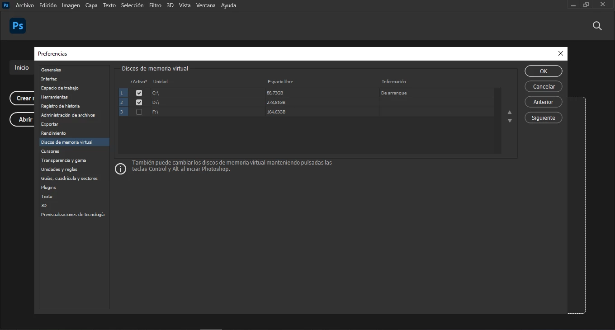
Task: Click the Unidad column header
Action: (161, 82)
